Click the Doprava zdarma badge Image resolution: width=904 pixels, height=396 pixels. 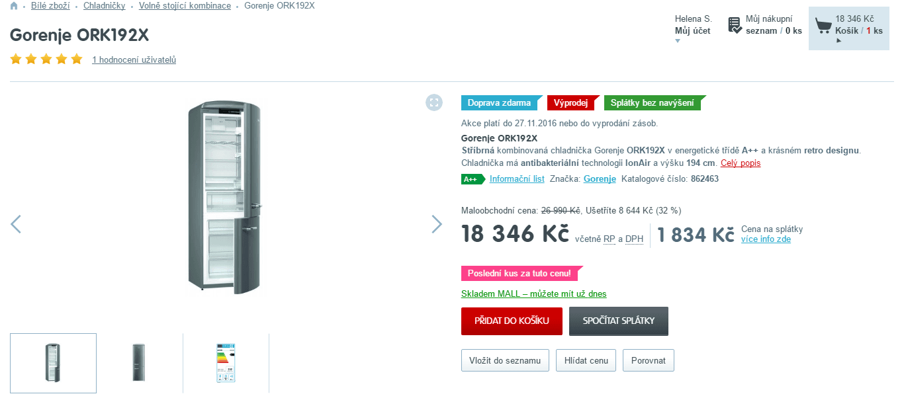501,102
